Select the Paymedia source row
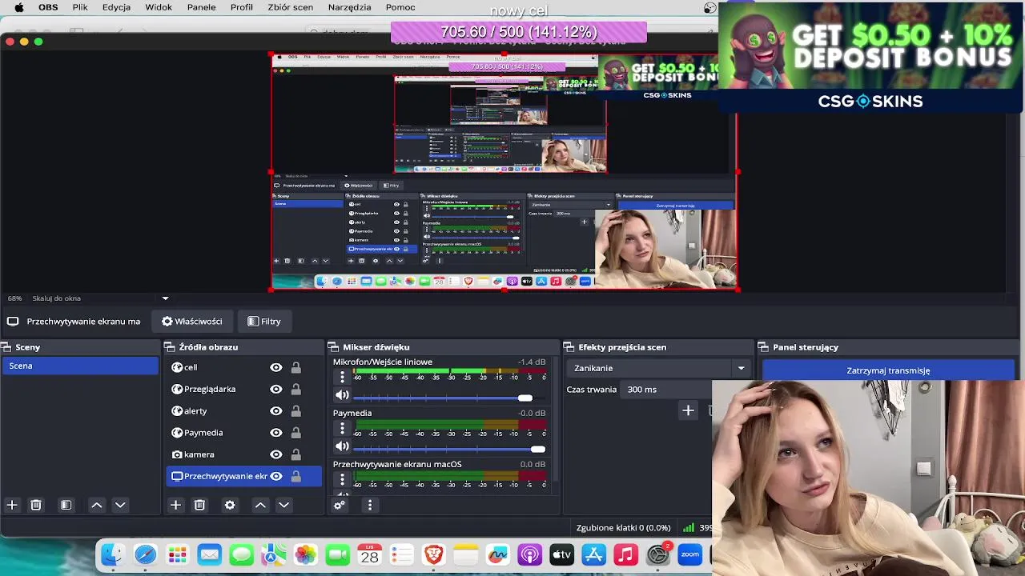This screenshot has width=1025, height=576. point(243,433)
